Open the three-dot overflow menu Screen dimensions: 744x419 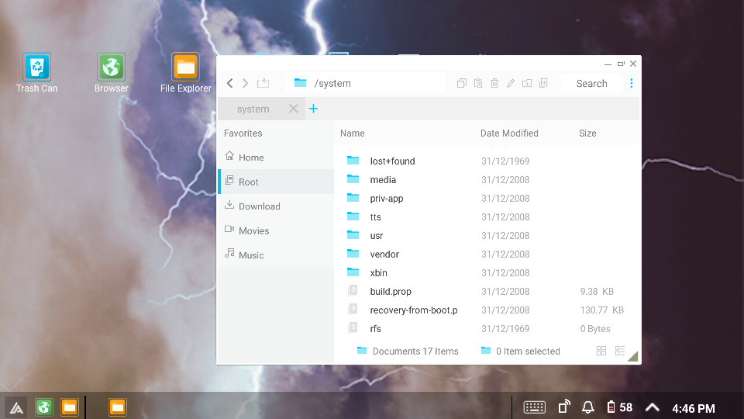click(632, 83)
